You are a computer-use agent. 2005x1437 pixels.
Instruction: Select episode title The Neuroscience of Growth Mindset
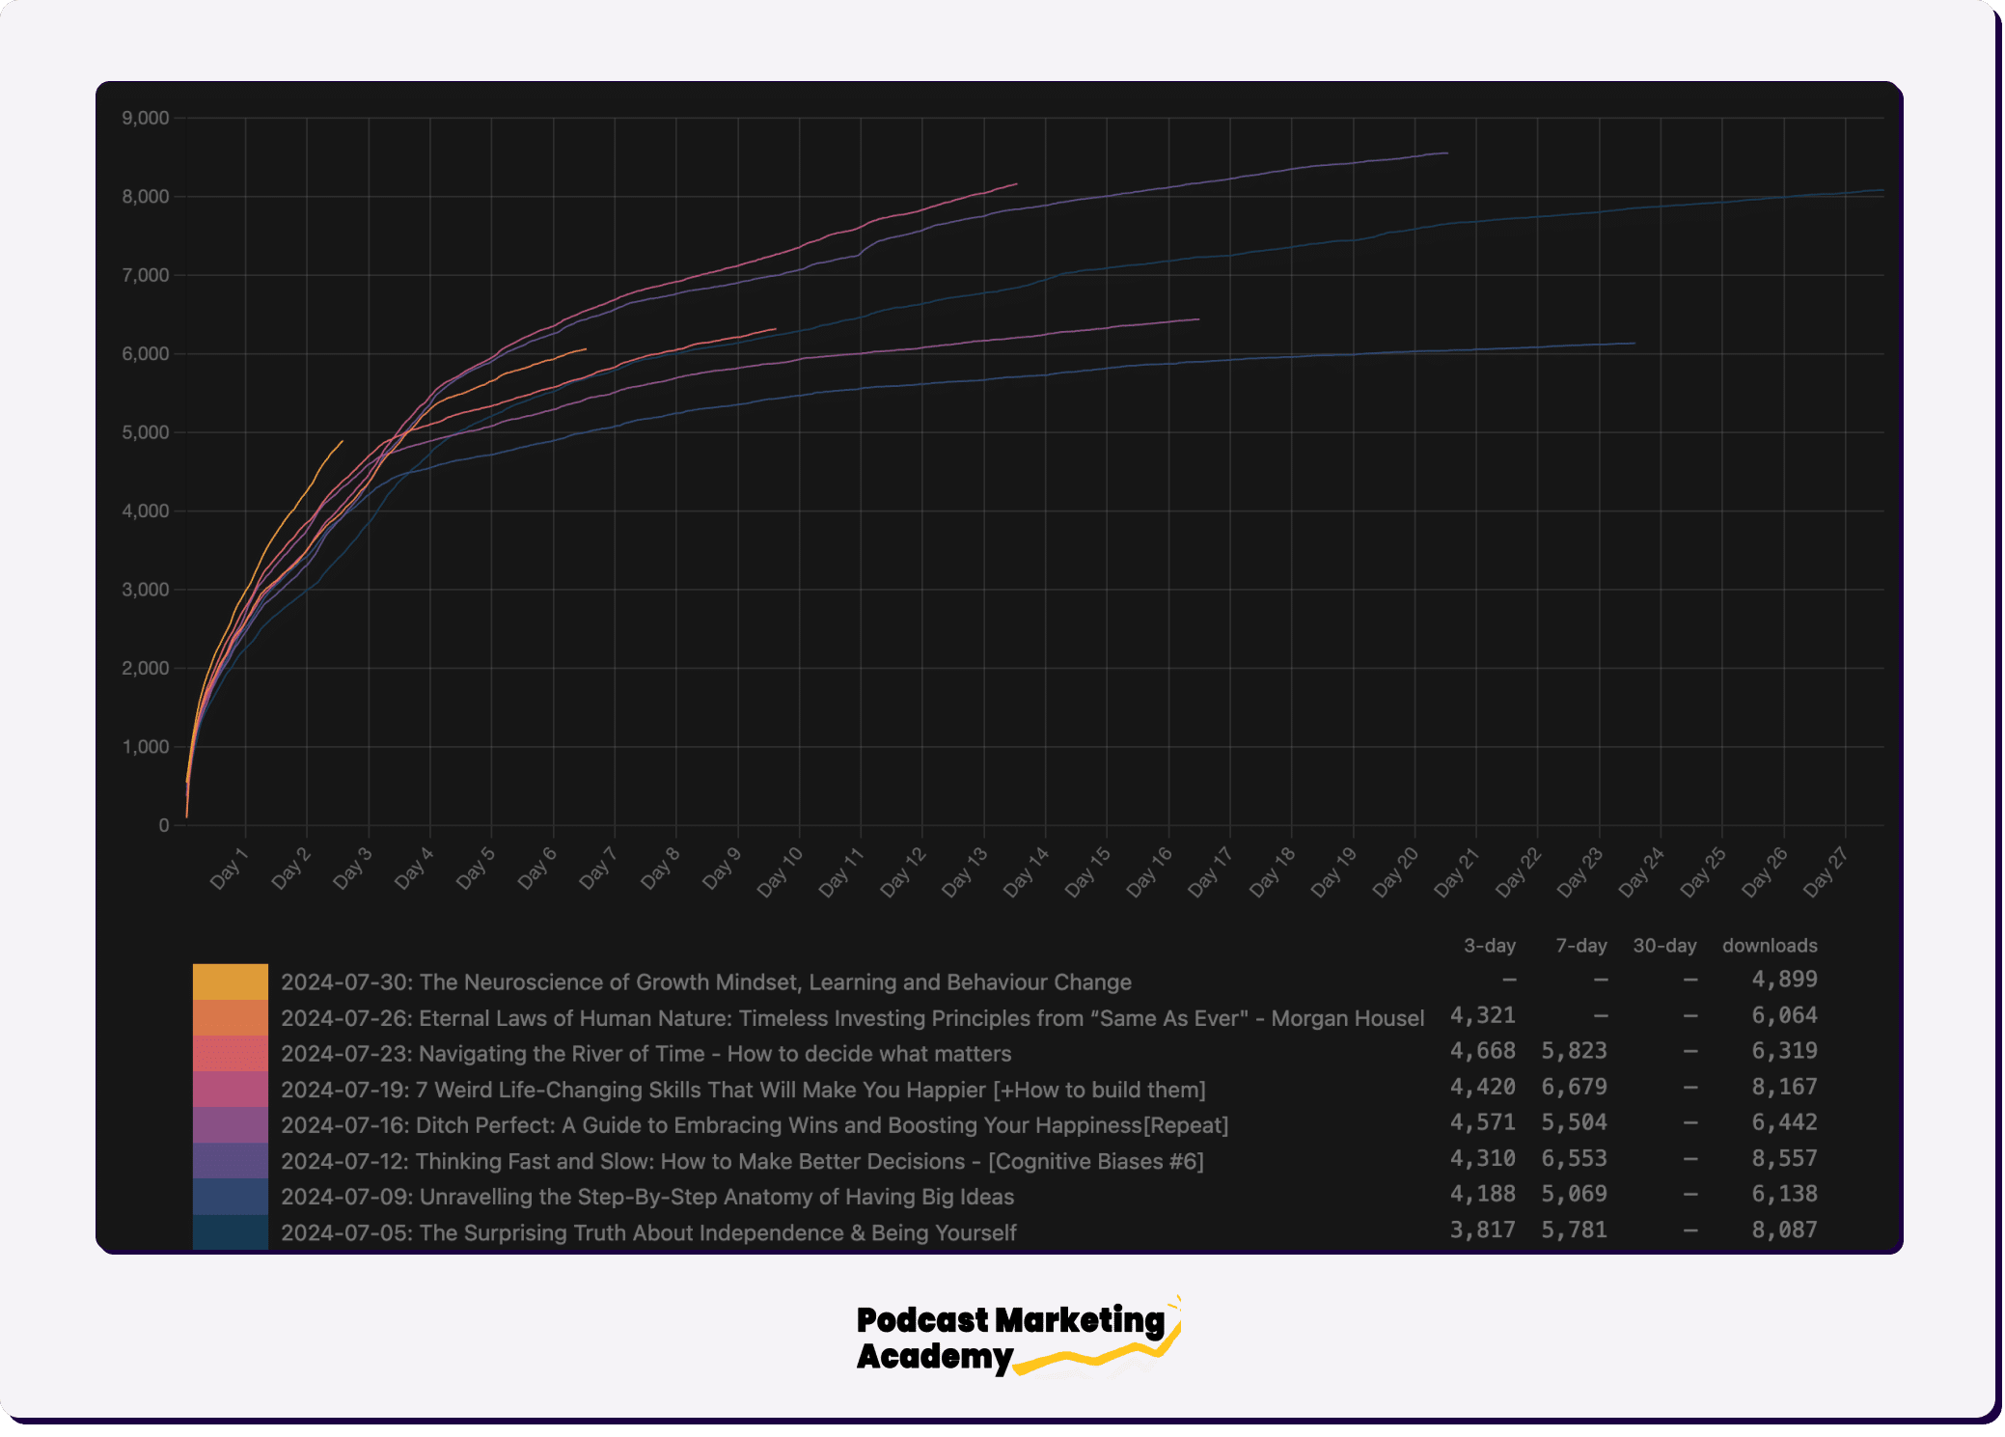click(x=706, y=982)
